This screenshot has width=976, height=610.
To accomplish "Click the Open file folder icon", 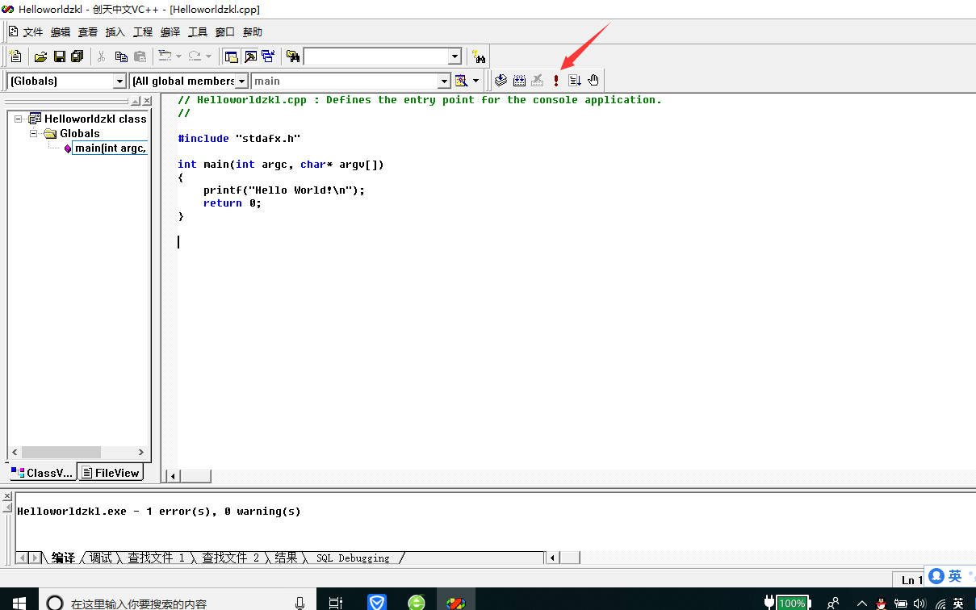I will point(40,56).
